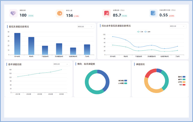The height and width of the screenshot is (122, 193).
Task: Click the red 校级 legend color swatch
Action: [184, 85]
